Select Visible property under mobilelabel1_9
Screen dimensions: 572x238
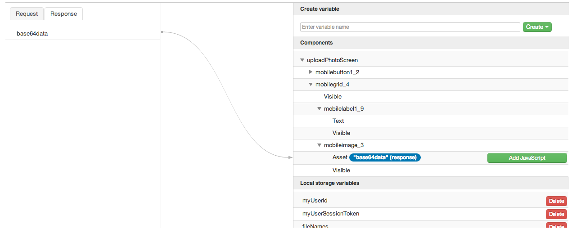(341, 133)
